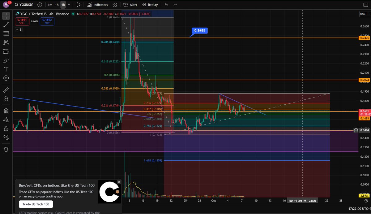Open symbol search for YGGUSDT
Screen dimensions: 371x214
tap(24, 5)
